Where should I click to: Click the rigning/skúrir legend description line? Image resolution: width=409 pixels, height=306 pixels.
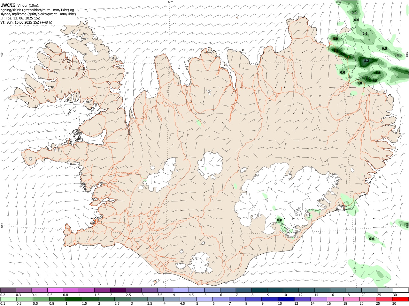tap(37, 10)
